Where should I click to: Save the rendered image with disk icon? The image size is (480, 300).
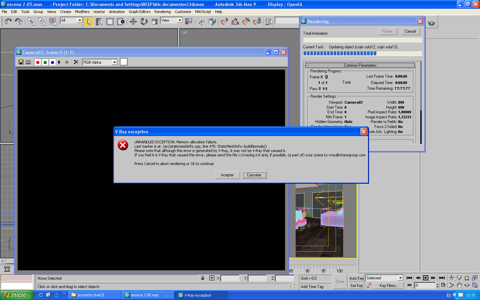pos(21,62)
